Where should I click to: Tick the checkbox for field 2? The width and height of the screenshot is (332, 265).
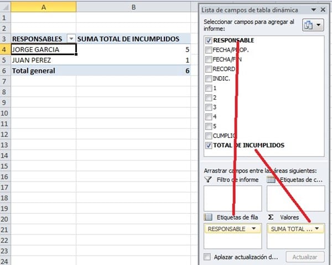[x=209, y=97]
